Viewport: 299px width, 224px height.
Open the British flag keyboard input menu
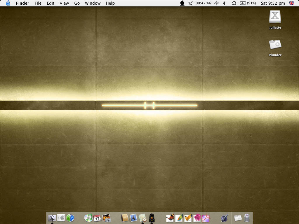[x=291, y=3]
